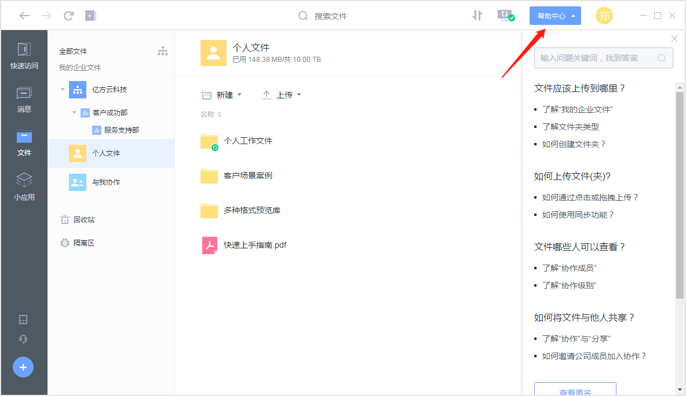Open 小应用 from the left sidebar
Viewport: 686px width, 396px height.
pyautogui.click(x=24, y=186)
